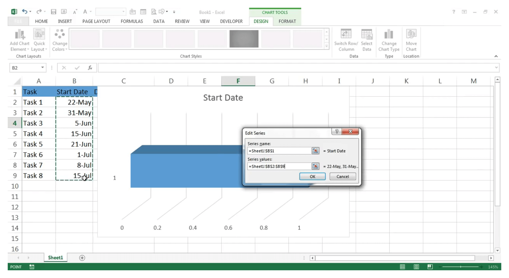Click the Sheet1 tab at the bottom
509x278 pixels.
55,257
